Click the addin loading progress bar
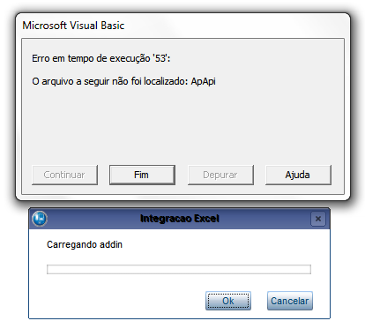Viewport: 365px width, 336px height. pyautogui.click(x=179, y=269)
